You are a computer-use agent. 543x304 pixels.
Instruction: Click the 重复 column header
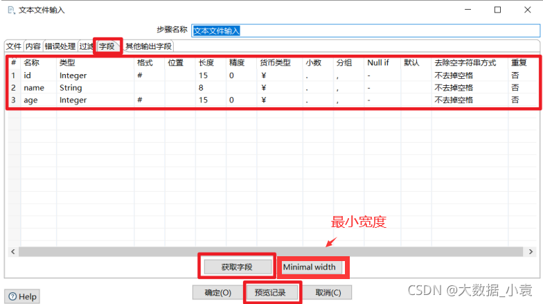(x=522, y=62)
